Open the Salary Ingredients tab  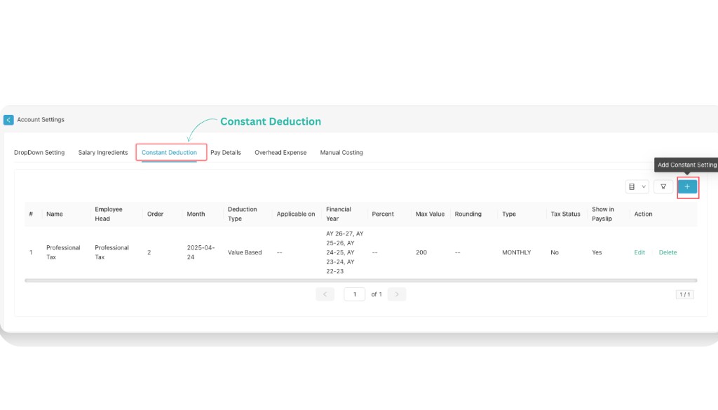(x=102, y=152)
